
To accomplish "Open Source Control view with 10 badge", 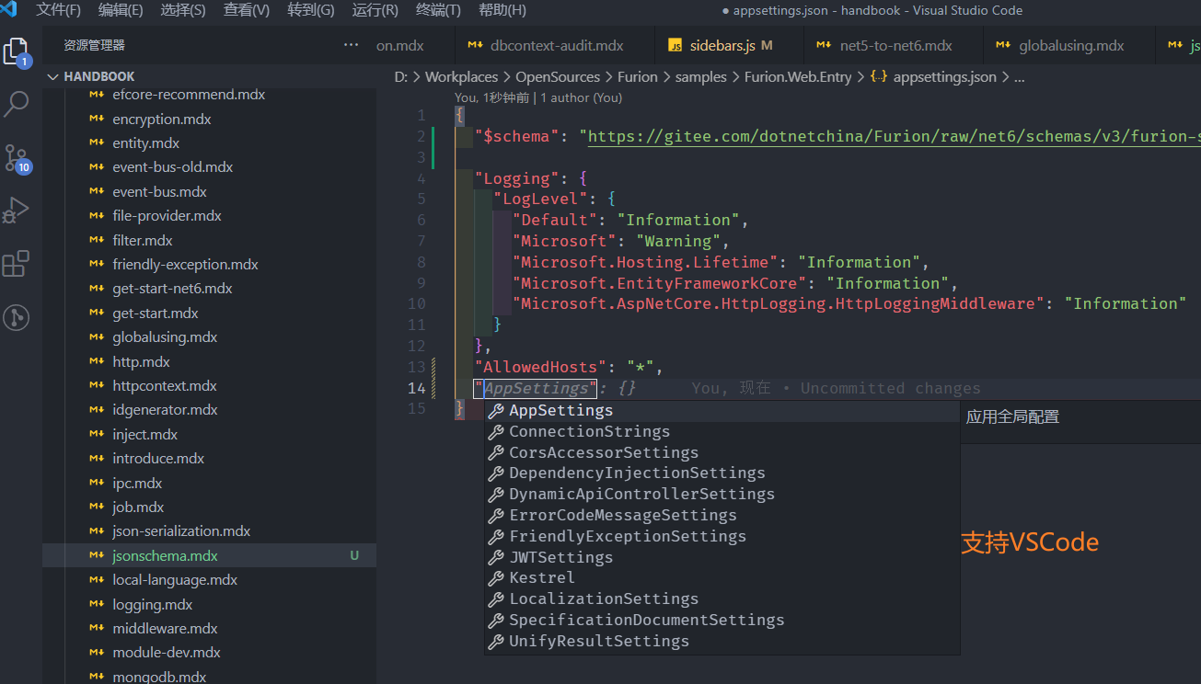I will tap(17, 157).
